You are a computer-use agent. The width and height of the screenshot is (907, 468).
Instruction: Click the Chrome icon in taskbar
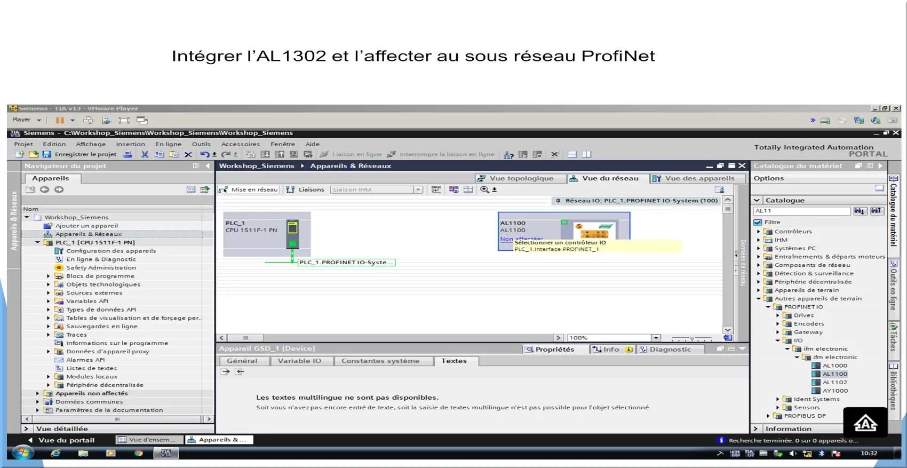139,453
